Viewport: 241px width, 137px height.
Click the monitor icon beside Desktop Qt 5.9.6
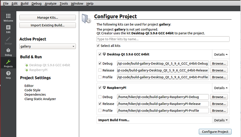[104, 54]
